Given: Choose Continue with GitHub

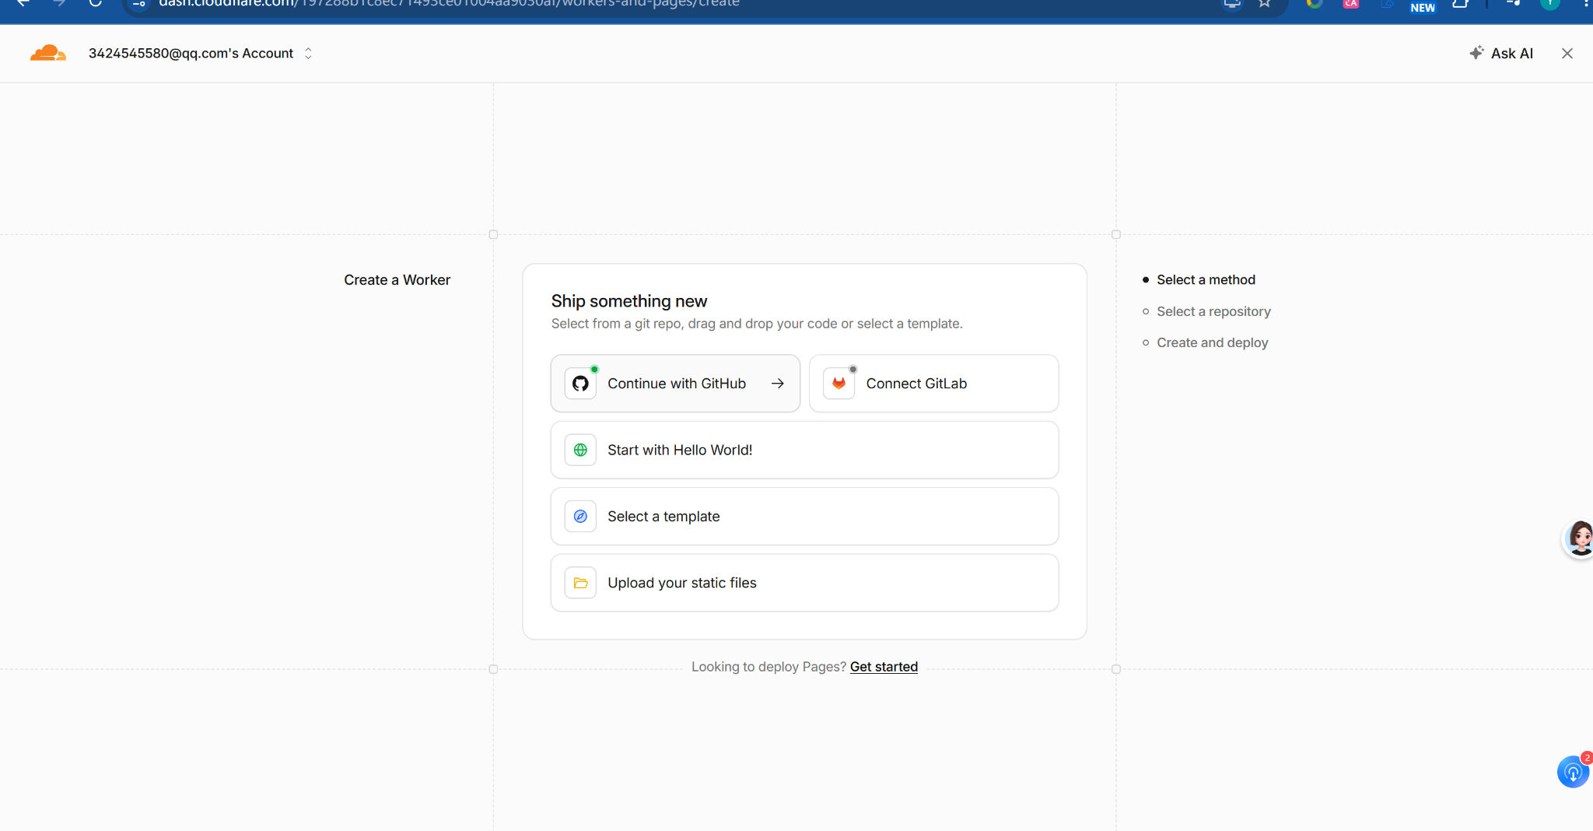Looking at the screenshot, I should (x=675, y=384).
